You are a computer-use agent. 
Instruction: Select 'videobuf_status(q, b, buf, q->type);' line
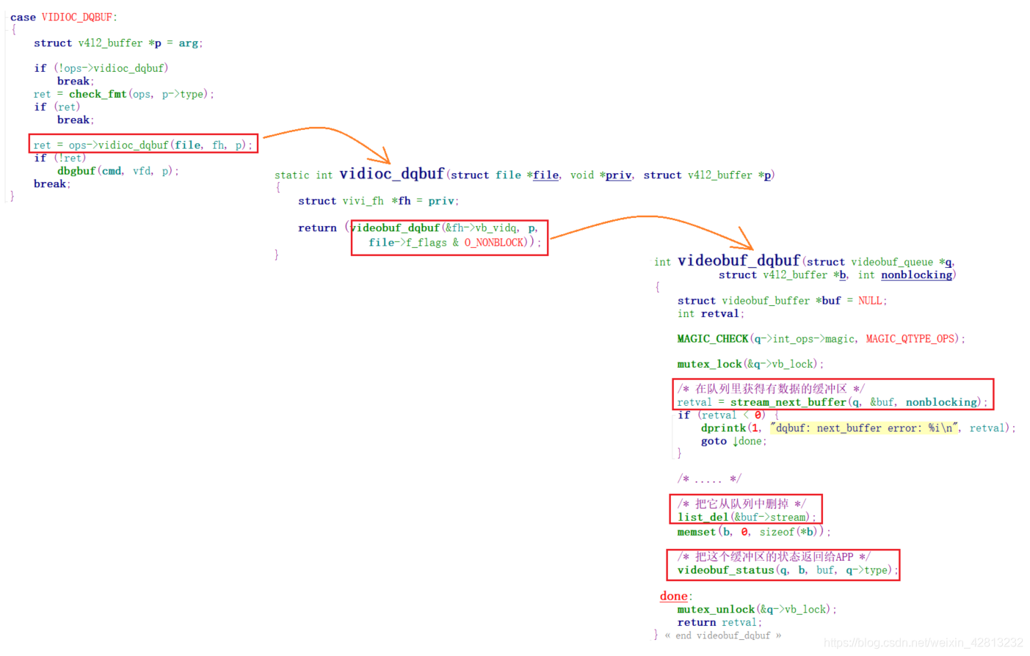click(787, 570)
